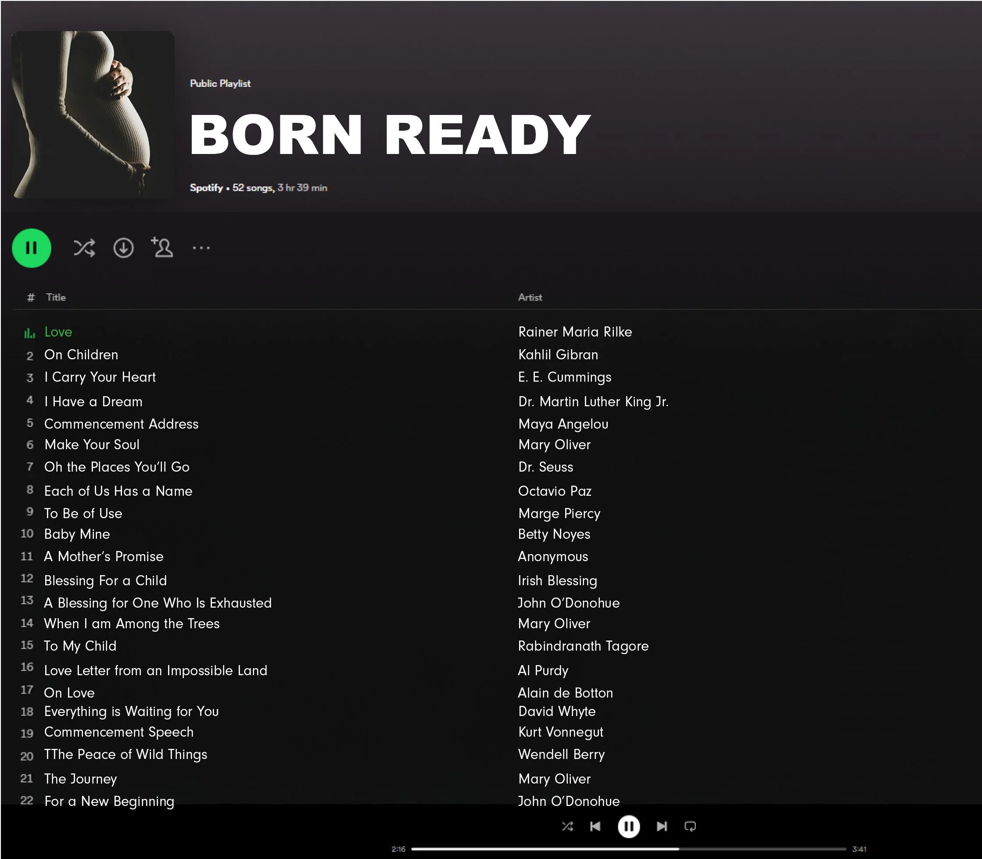
Task: Toggle shuffle mode in the toolbar
Action: (x=84, y=248)
